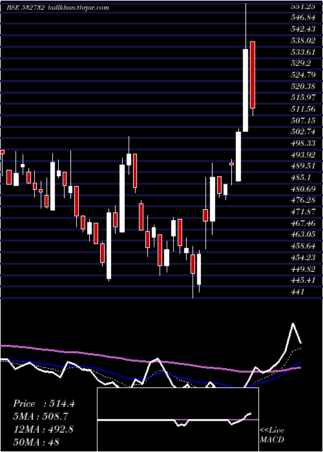Click the tallest white candlestick near 533
The image size is (323, 452).
pos(245,90)
